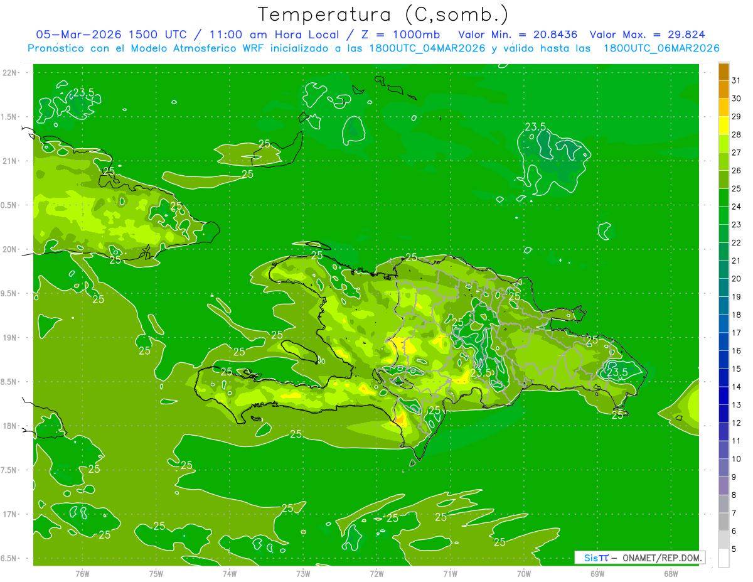Viewport: 753px width, 582px height.
Task: Pick the purple swatch between 9 and 10
Action: click(724, 468)
